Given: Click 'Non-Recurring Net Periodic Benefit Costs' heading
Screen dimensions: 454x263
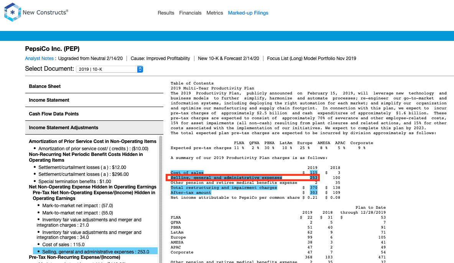Looking at the screenshot, I should point(86,157).
